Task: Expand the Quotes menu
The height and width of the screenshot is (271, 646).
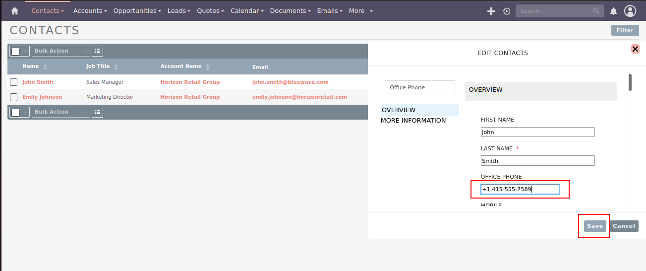Action: (x=211, y=10)
